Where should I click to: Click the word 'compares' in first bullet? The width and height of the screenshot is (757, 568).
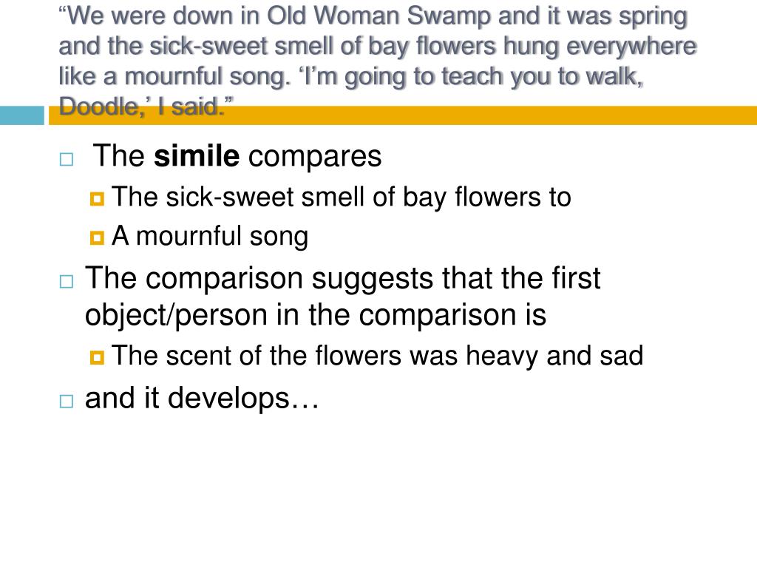pos(315,157)
